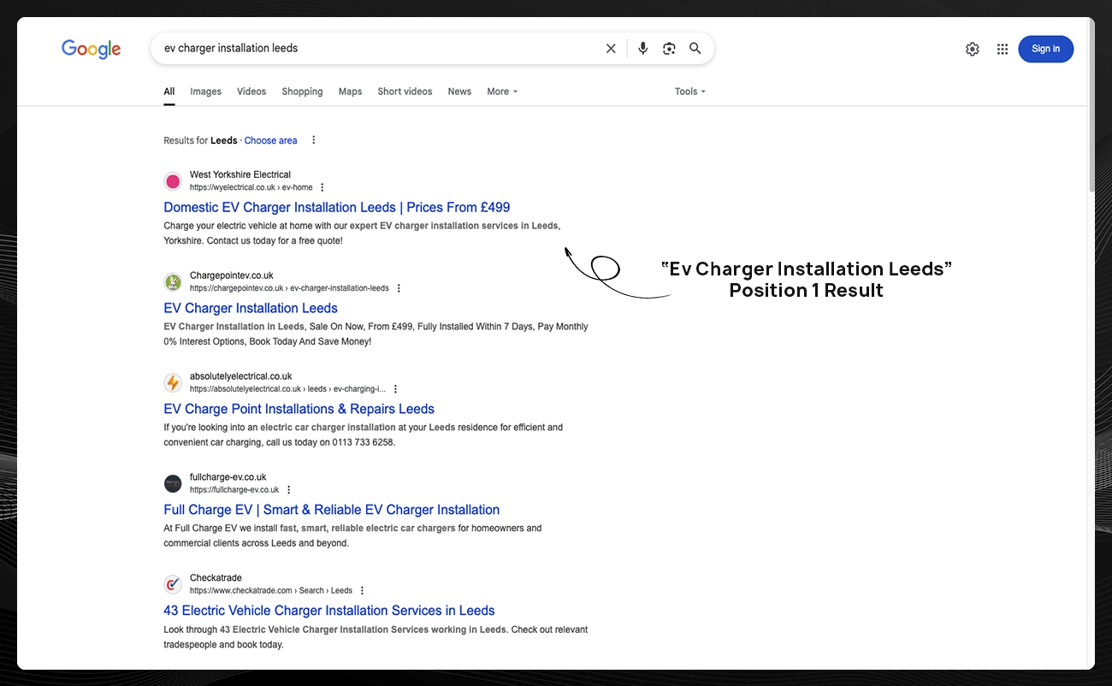Click the Sign in button
Viewport: 1112px width, 686px height.
(x=1045, y=49)
